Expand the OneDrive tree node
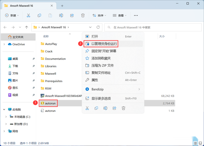This screenshot has width=204, height=146. point(4,44)
